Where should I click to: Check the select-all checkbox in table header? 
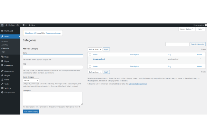pyautogui.click(x=90, y=55)
